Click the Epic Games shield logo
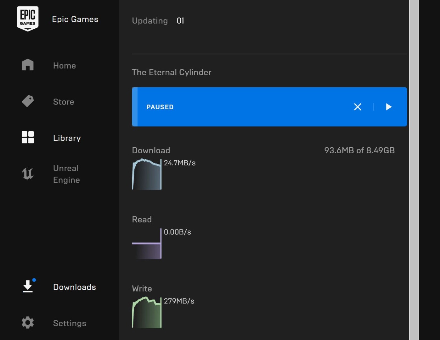The image size is (440, 340). tap(28, 19)
